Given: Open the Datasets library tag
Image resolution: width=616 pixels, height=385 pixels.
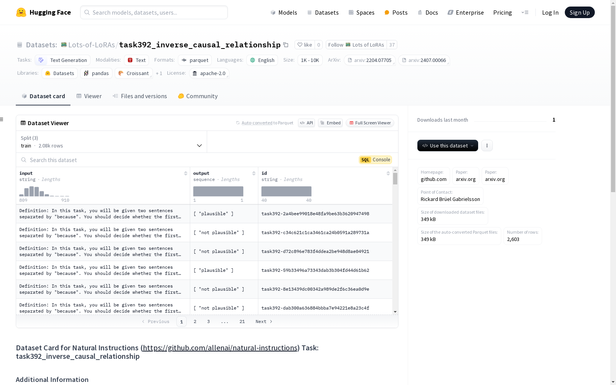Looking at the screenshot, I should [60, 73].
